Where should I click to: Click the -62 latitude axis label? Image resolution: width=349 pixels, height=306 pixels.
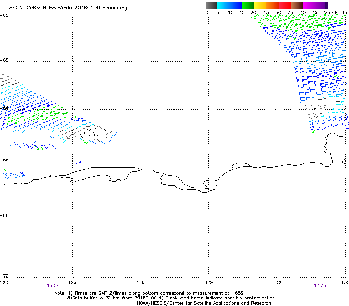(4, 60)
